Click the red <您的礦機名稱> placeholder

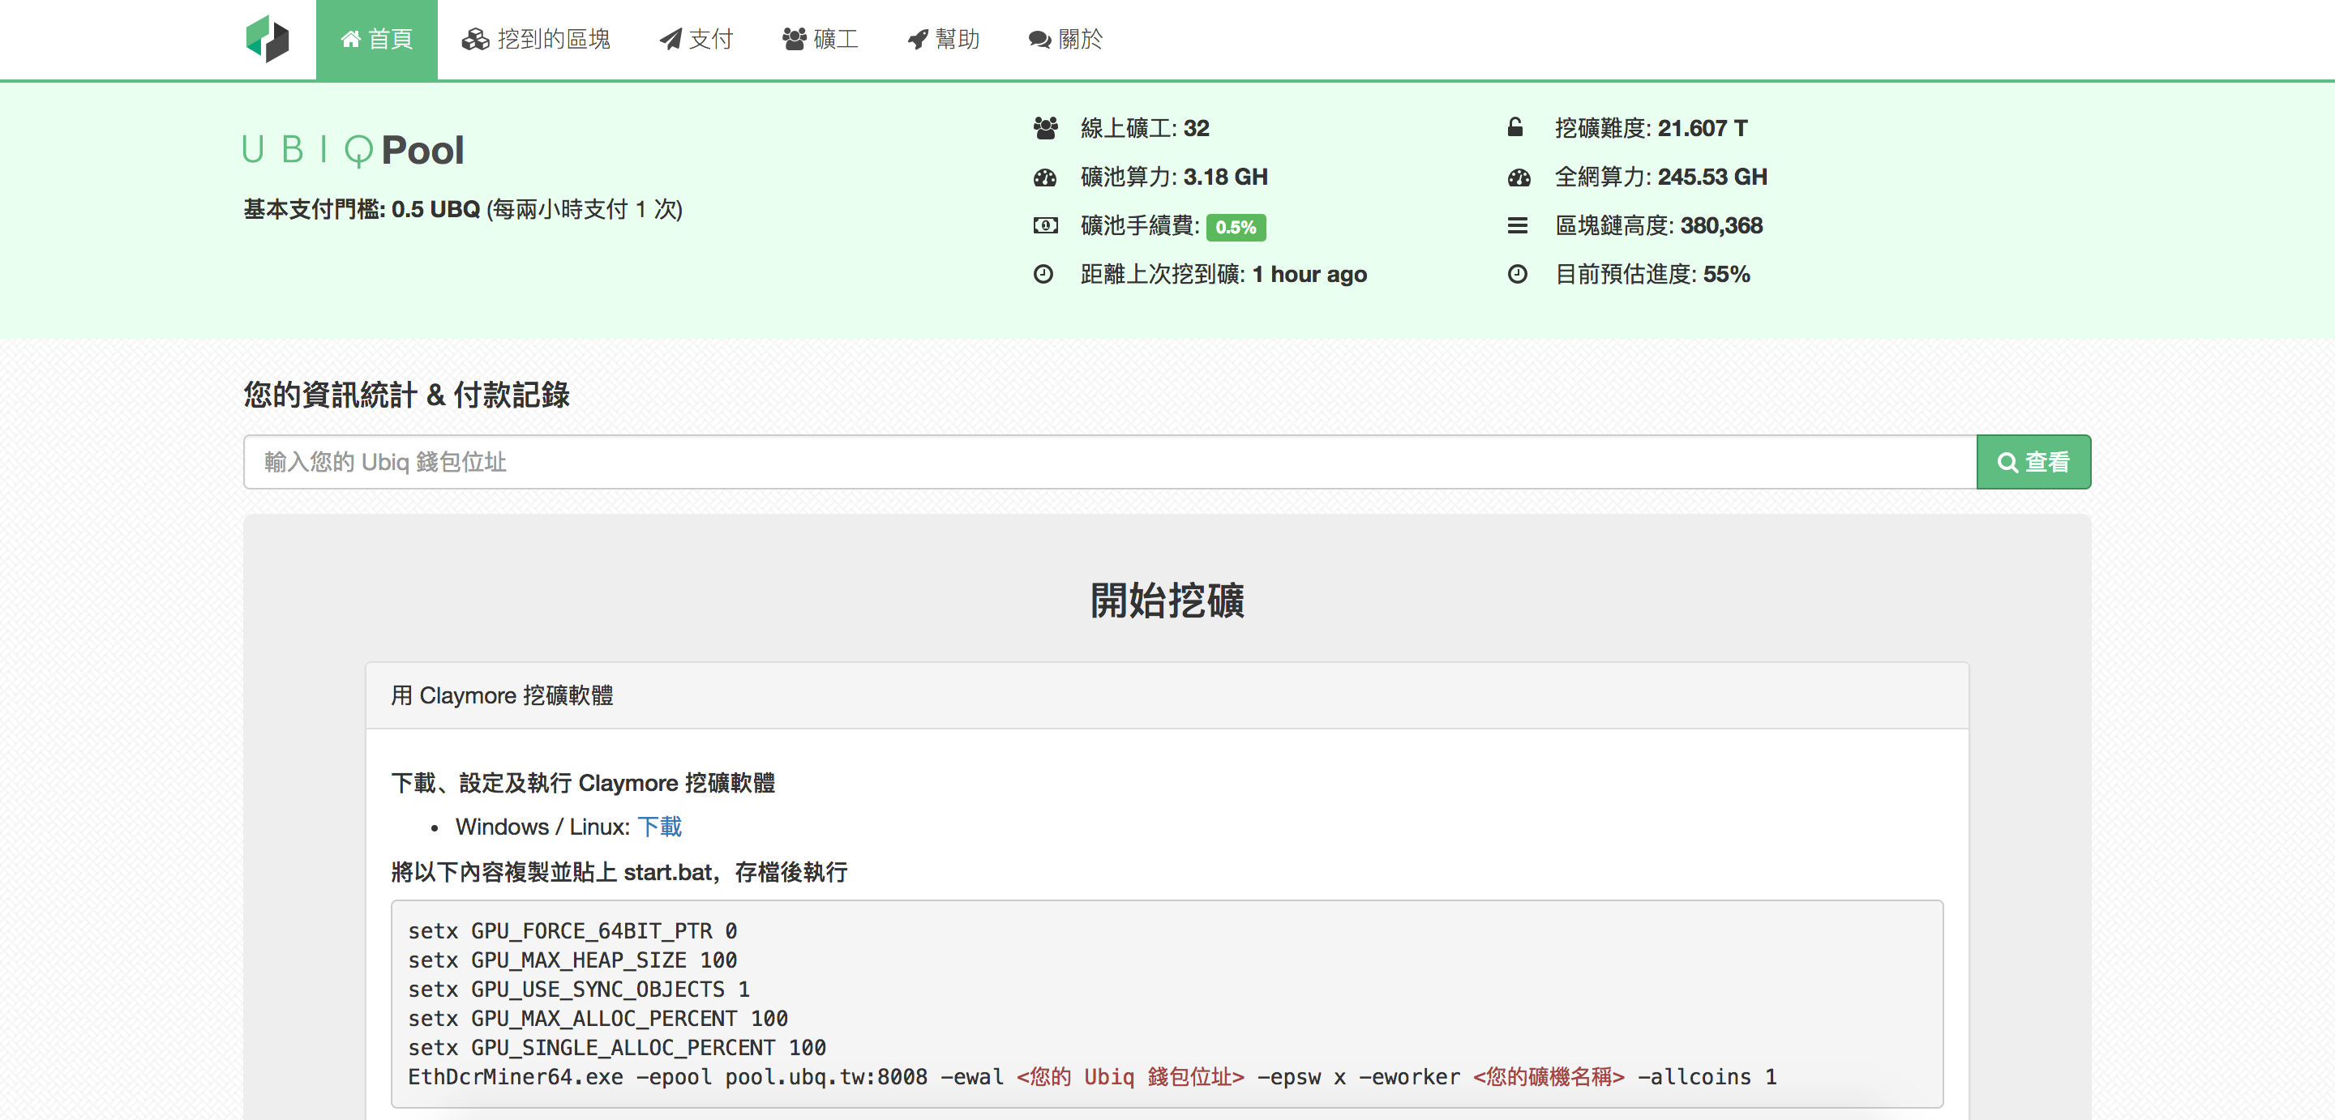[1549, 1076]
